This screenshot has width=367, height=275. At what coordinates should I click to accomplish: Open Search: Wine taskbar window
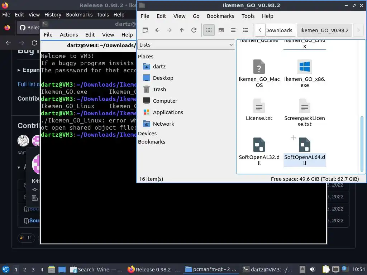tap(96, 270)
